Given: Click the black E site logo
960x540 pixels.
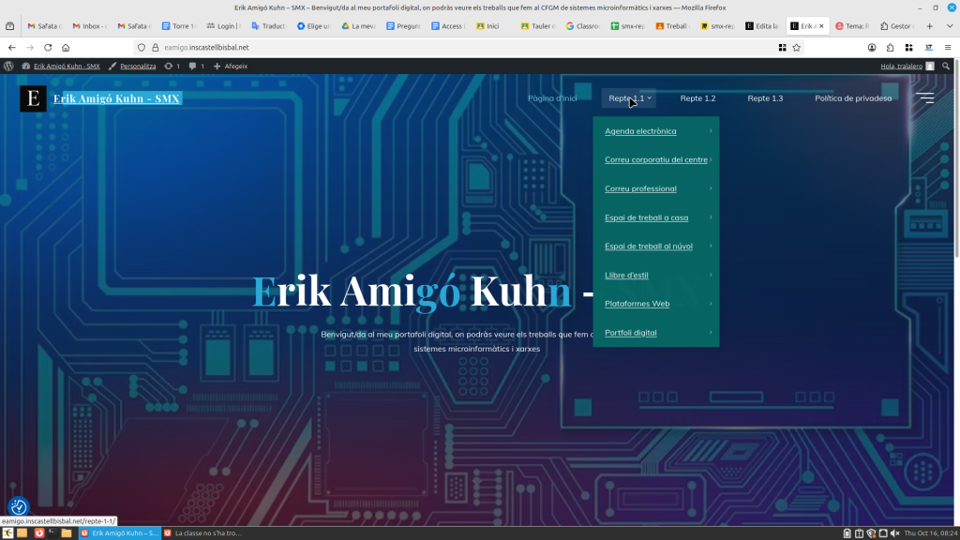Looking at the screenshot, I should [x=33, y=98].
